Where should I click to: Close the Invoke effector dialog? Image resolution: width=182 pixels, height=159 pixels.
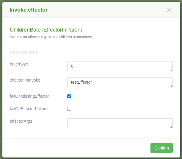[x=169, y=10]
